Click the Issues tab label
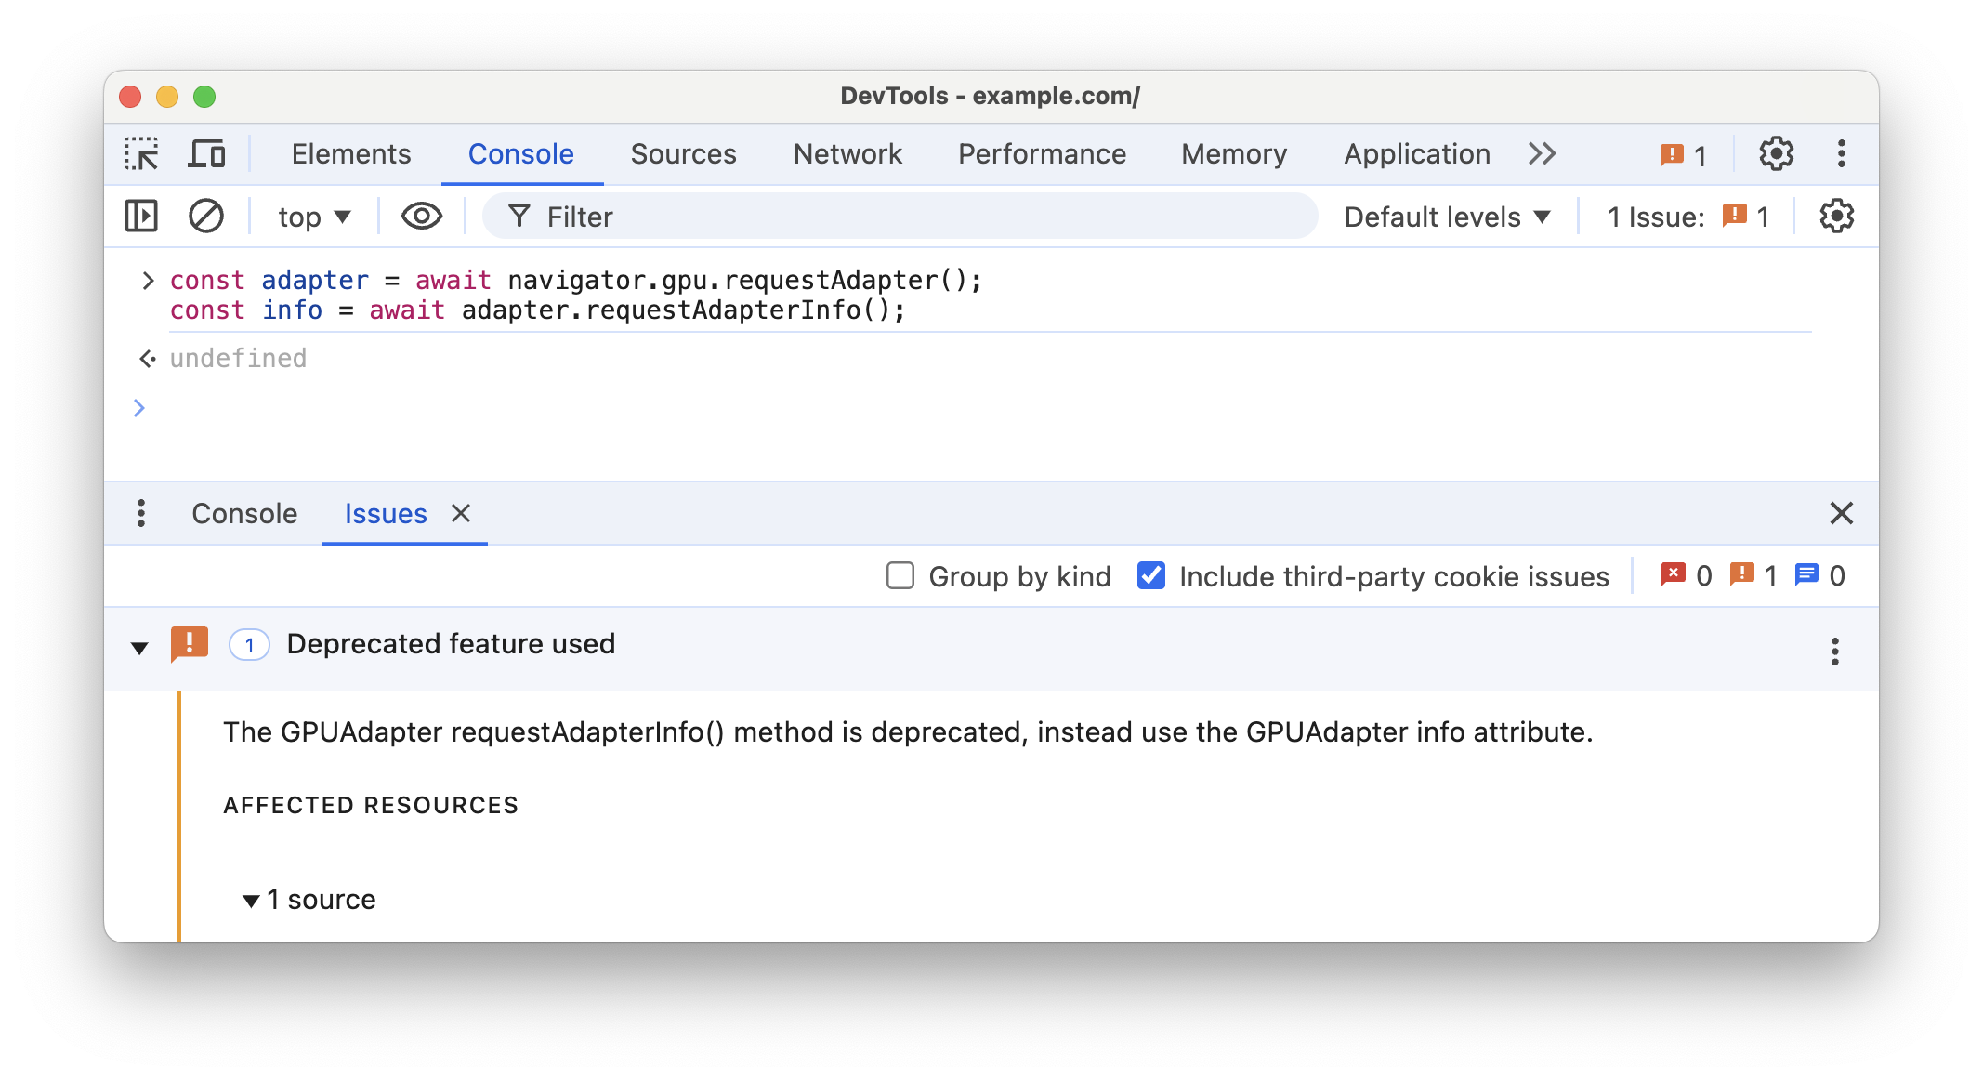The height and width of the screenshot is (1080, 1983). pyautogui.click(x=384, y=513)
